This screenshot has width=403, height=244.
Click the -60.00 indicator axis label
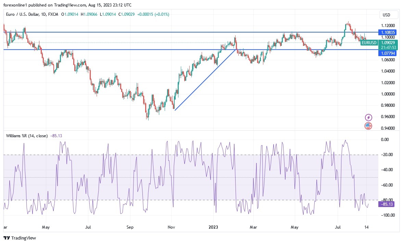click(x=386, y=185)
